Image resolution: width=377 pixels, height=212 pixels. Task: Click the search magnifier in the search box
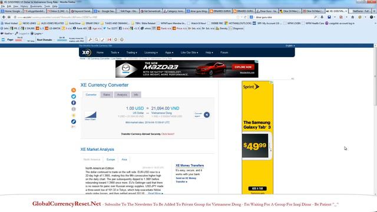(x=315, y=17)
